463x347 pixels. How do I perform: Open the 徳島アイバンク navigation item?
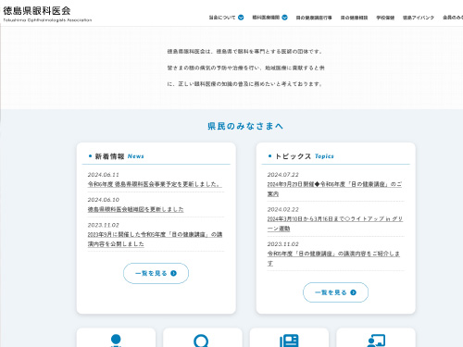tap(419, 18)
